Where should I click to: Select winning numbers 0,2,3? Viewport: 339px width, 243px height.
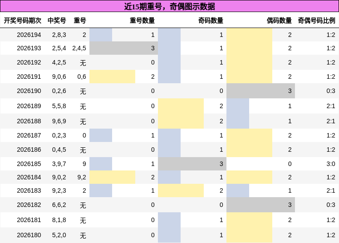(x=59, y=135)
